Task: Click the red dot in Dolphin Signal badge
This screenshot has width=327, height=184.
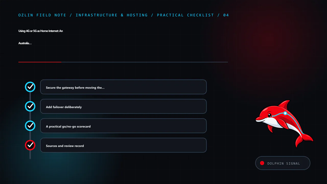Action: click(x=262, y=163)
